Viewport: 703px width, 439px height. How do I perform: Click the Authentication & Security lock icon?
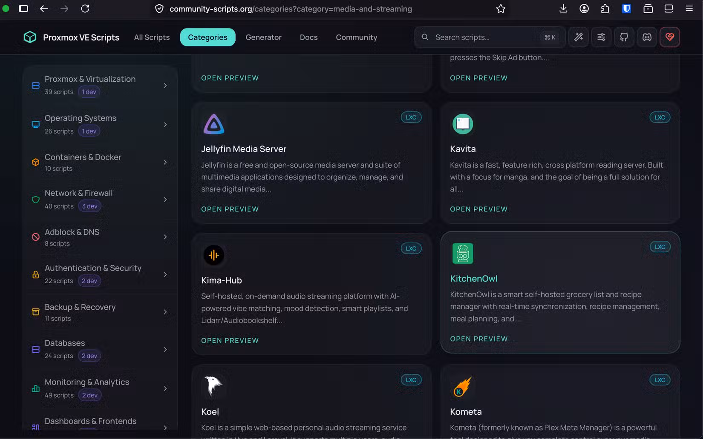click(36, 274)
